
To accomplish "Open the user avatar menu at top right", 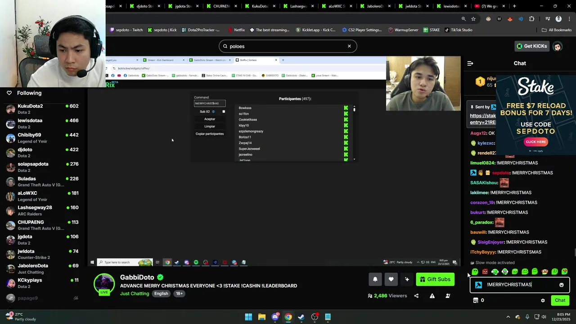I will click(558, 46).
